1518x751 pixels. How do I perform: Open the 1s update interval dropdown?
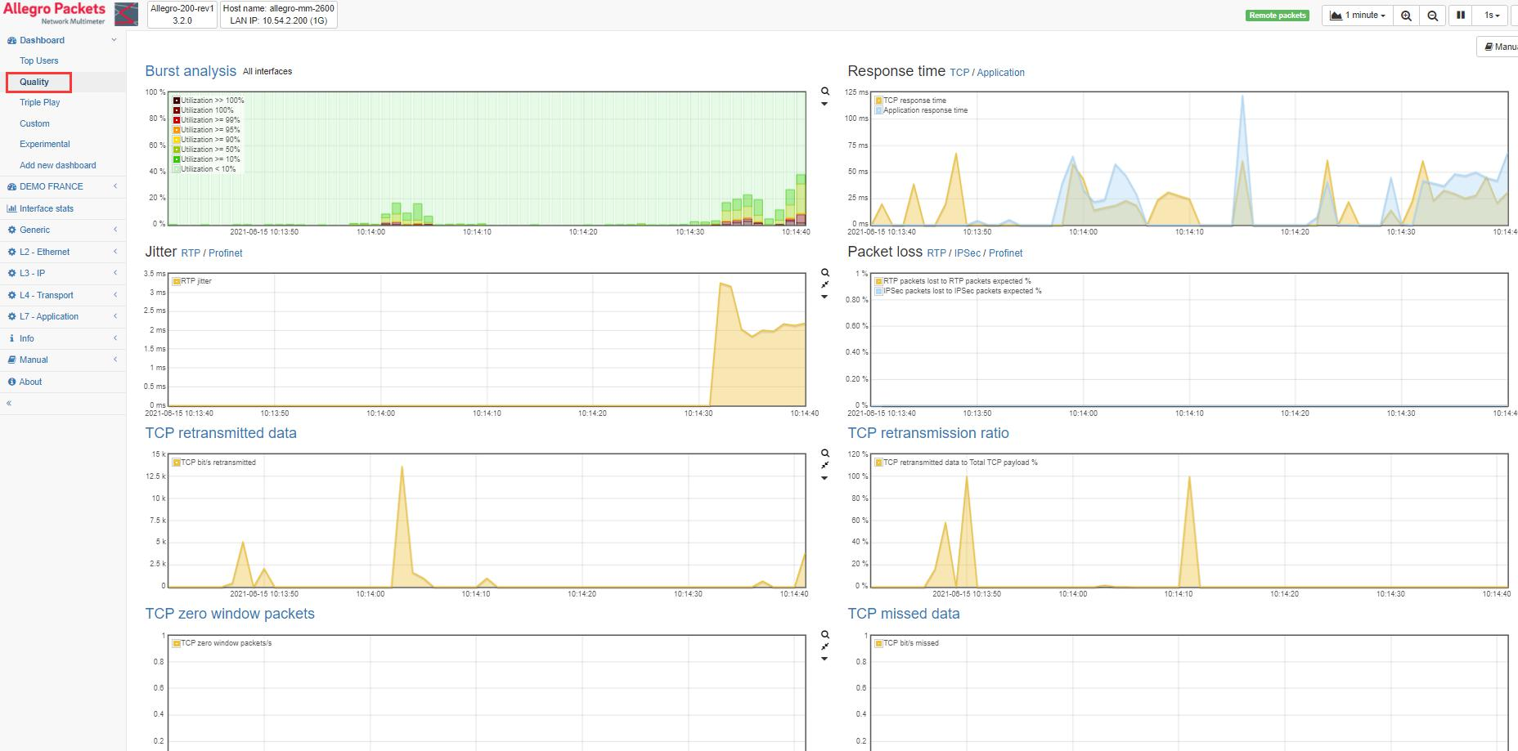(x=1492, y=16)
